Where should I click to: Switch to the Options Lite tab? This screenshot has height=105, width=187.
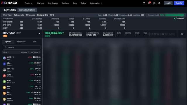[19, 15]
